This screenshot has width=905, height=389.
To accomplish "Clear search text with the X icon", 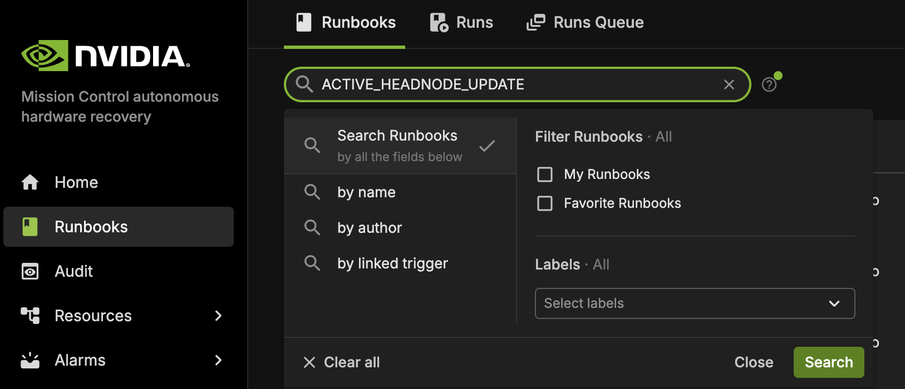I will pos(729,84).
